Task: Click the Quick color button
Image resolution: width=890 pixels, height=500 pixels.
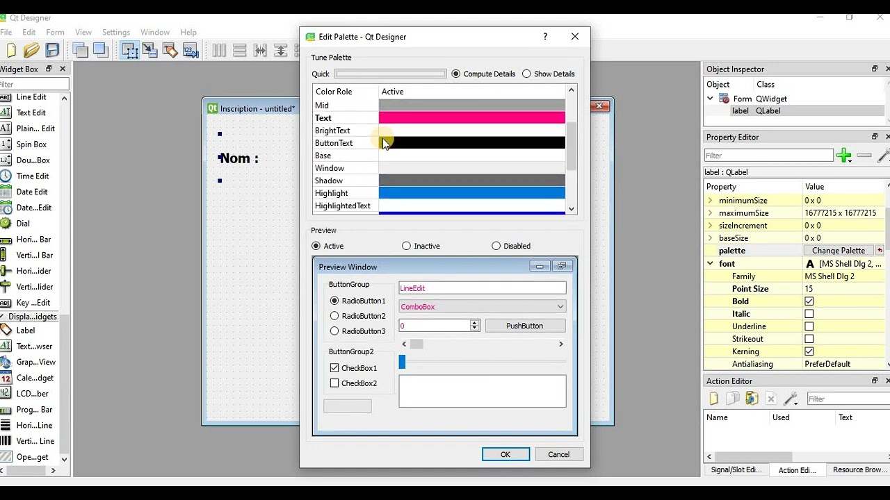Action: [390, 74]
